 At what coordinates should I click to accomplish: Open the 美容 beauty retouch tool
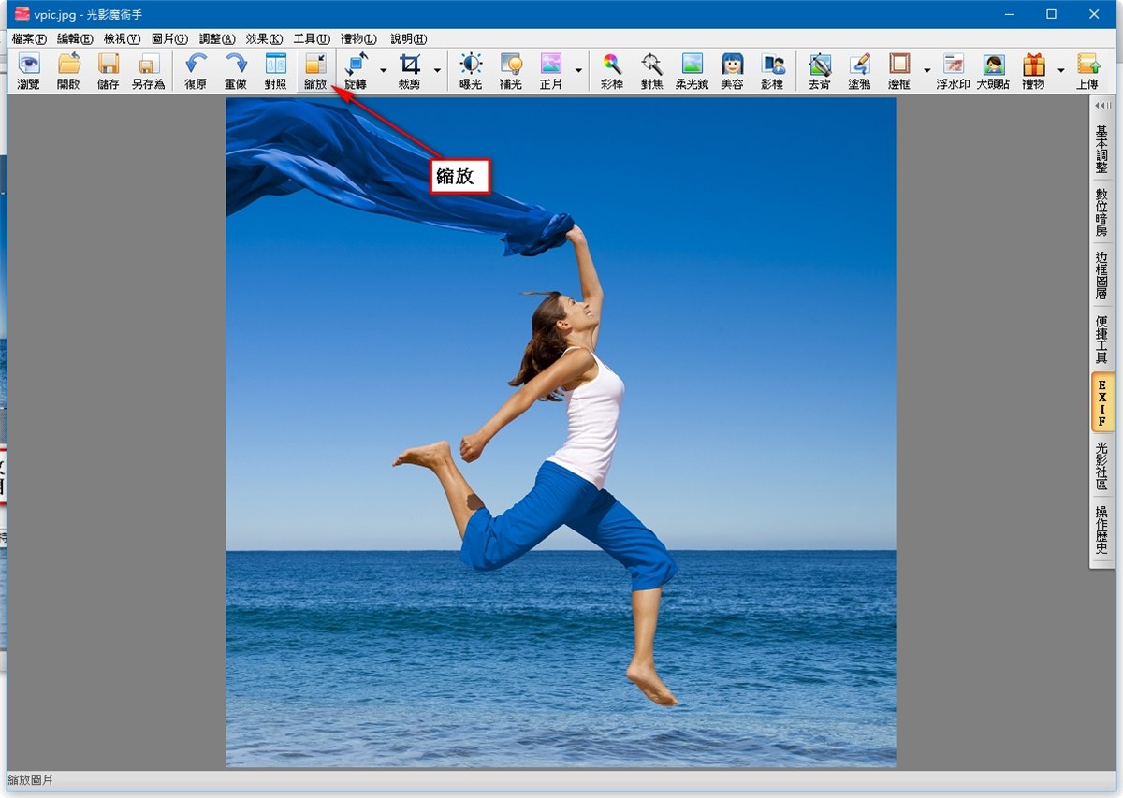click(732, 71)
